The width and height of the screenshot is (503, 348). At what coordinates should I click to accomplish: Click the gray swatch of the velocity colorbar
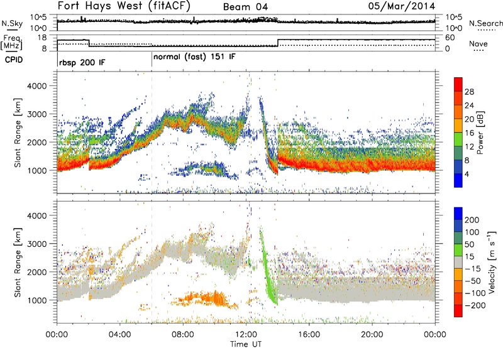(458, 262)
